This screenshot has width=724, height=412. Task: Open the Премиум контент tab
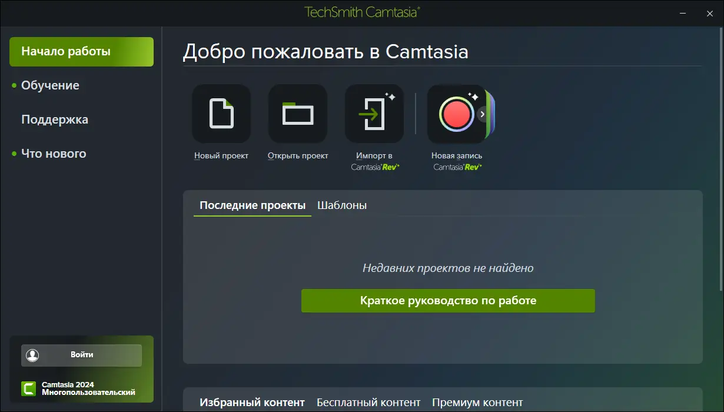(x=477, y=402)
